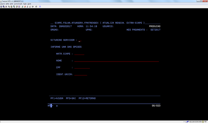Click the blue help question icon
Viewport: 208px width, 123px height.
coord(40,6)
